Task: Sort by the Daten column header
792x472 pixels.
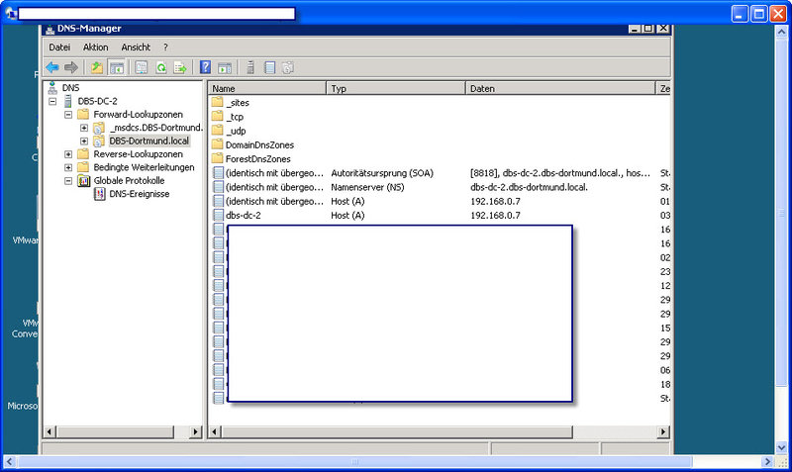Action: (x=560, y=88)
